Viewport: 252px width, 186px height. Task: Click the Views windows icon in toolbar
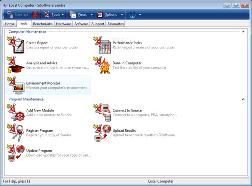[x=73, y=14]
